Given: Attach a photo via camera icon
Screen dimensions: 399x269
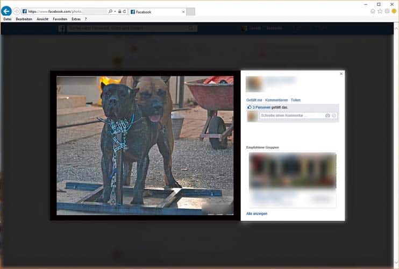Looking at the screenshot, I should coord(327,116).
